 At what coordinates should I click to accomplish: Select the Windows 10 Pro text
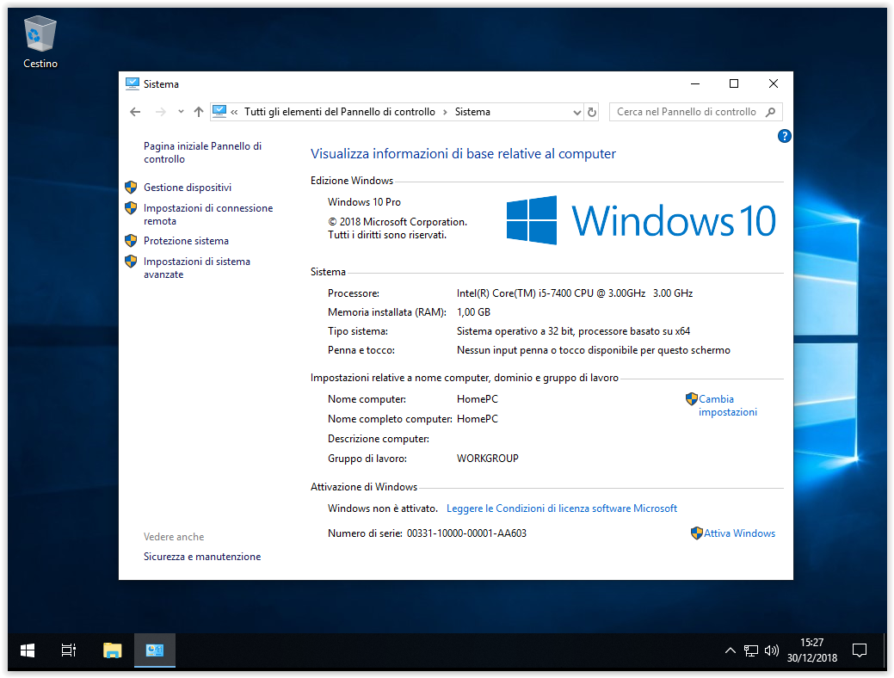[364, 202]
